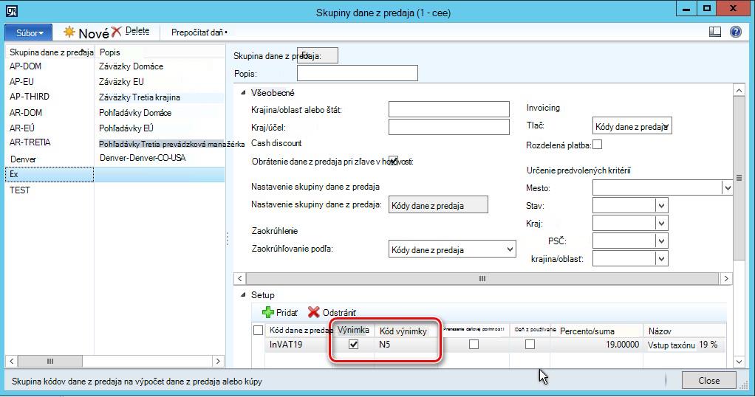Click the right pane vertical scrollbar down arrow
The width and height of the screenshot is (755, 397).
point(739,362)
